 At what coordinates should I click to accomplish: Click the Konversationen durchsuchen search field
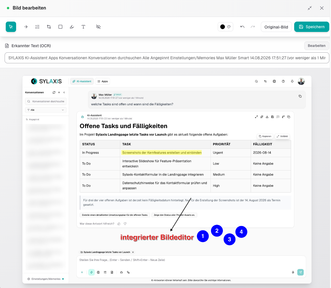click(46, 101)
